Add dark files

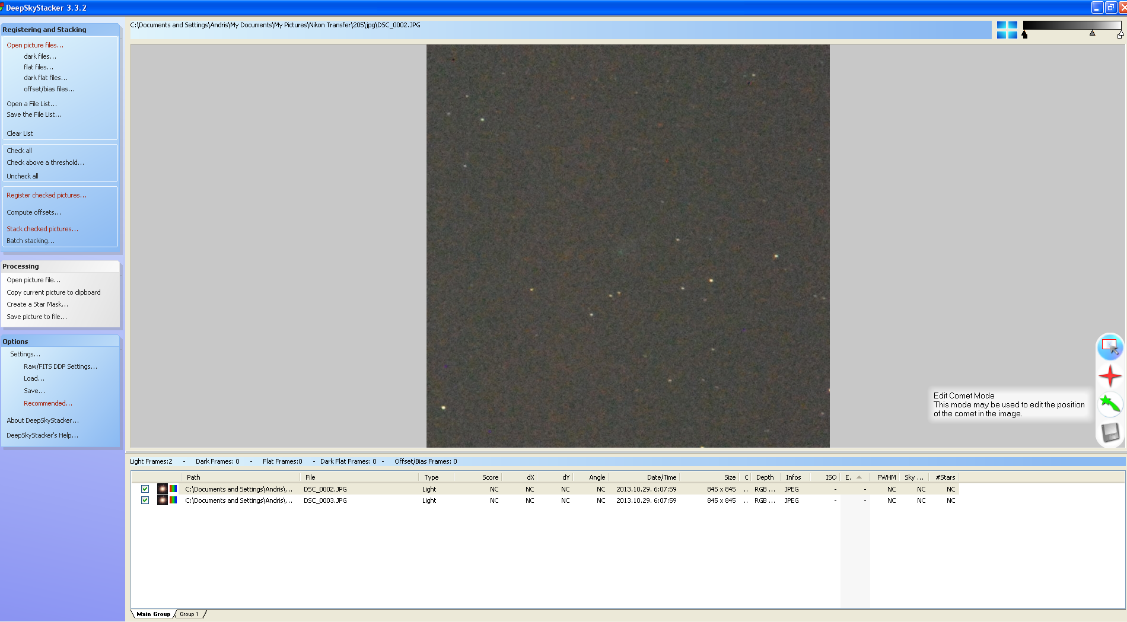coord(40,56)
